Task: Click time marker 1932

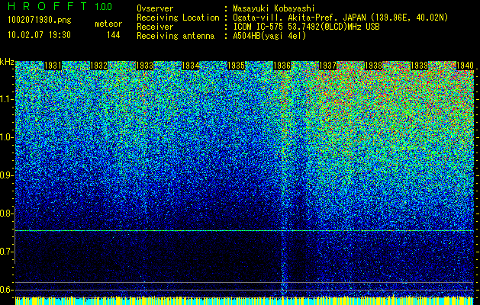Action: pyautogui.click(x=98, y=66)
